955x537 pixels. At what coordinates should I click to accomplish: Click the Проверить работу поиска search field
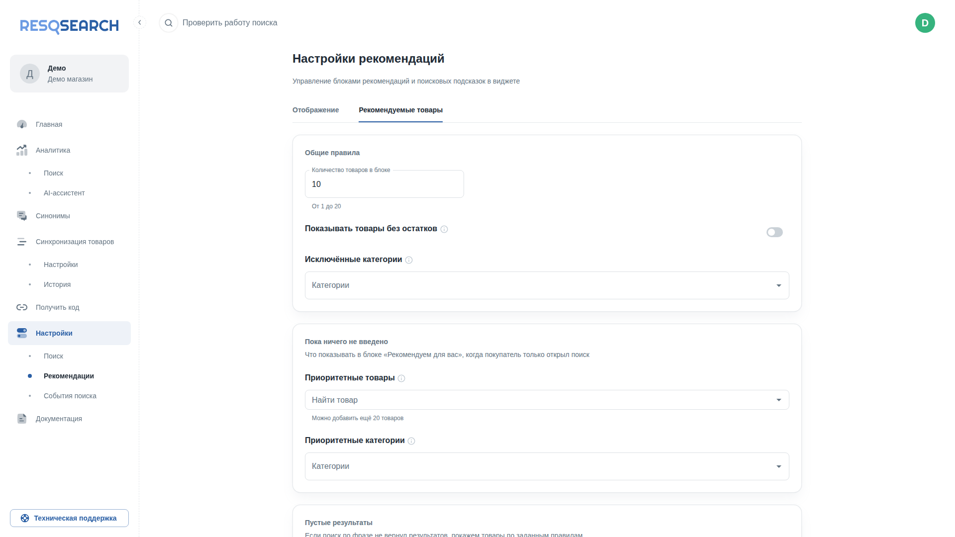point(230,23)
